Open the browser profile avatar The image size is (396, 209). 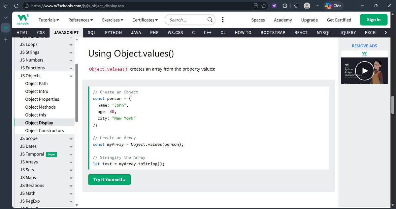(307, 6)
